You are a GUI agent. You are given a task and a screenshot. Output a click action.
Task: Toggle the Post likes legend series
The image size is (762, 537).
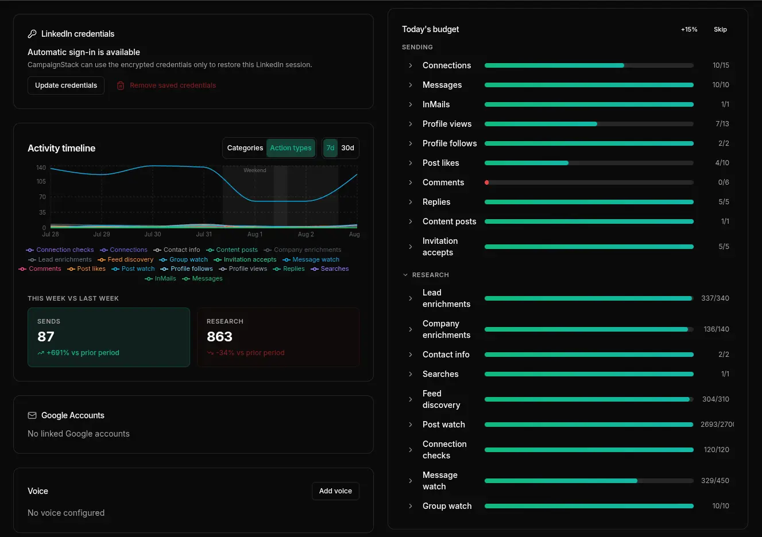pyautogui.click(x=86, y=268)
